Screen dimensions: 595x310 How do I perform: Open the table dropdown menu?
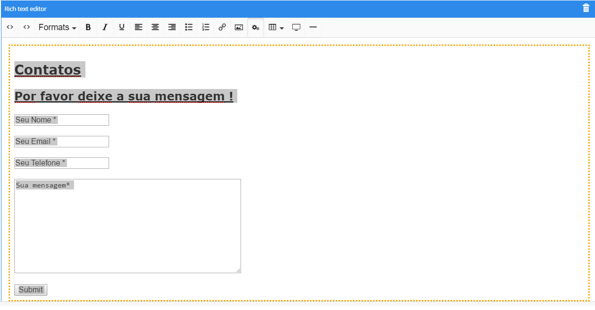click(276, 27)
